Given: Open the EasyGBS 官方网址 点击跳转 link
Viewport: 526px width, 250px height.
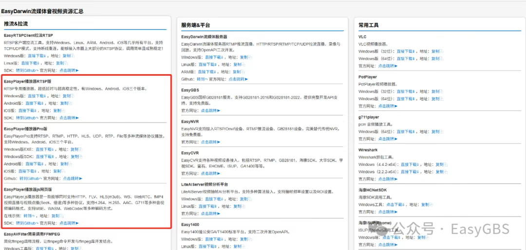Looking at the screenshot, I should click(x=210, y=110).
